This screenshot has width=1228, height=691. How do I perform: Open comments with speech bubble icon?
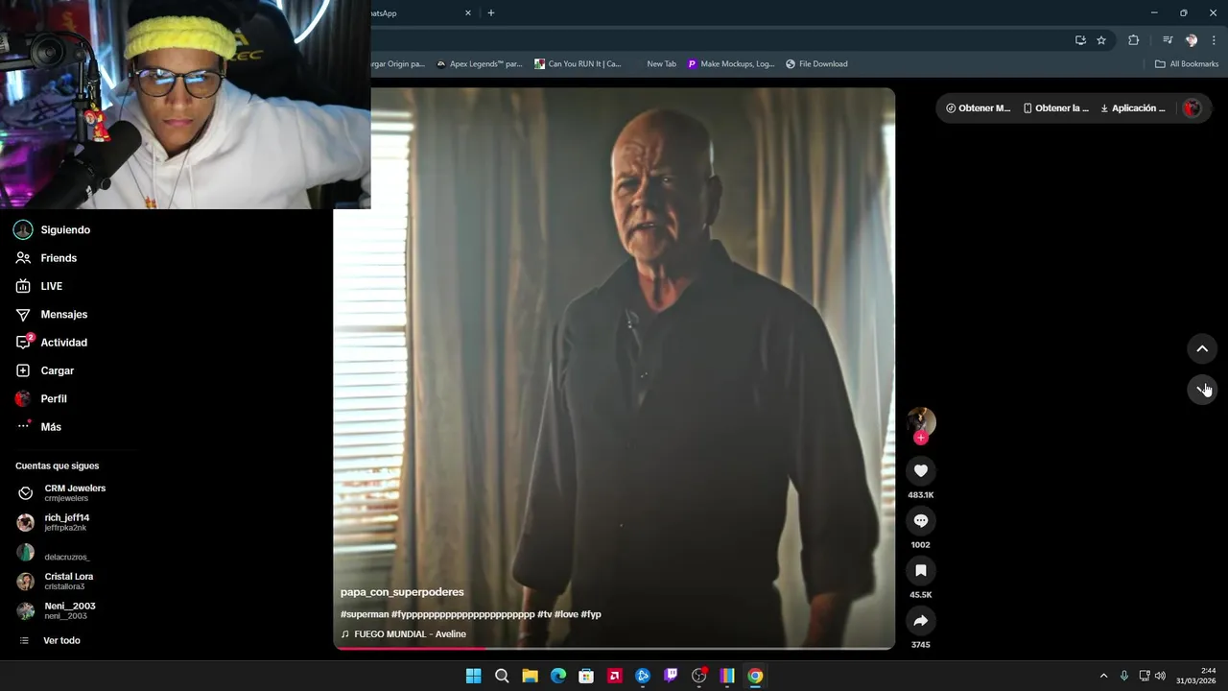click(921, 520)
